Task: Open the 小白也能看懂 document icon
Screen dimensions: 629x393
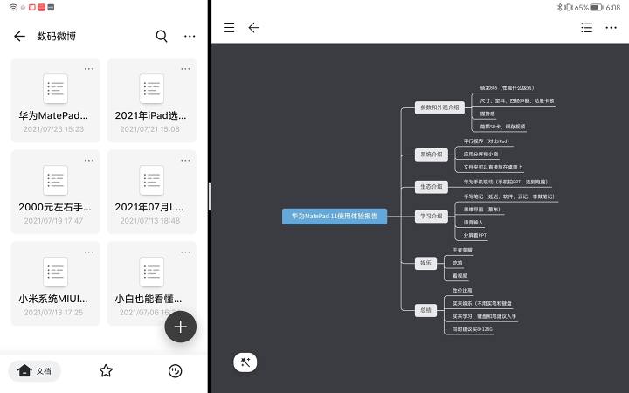Action: [x=152, y=272]
